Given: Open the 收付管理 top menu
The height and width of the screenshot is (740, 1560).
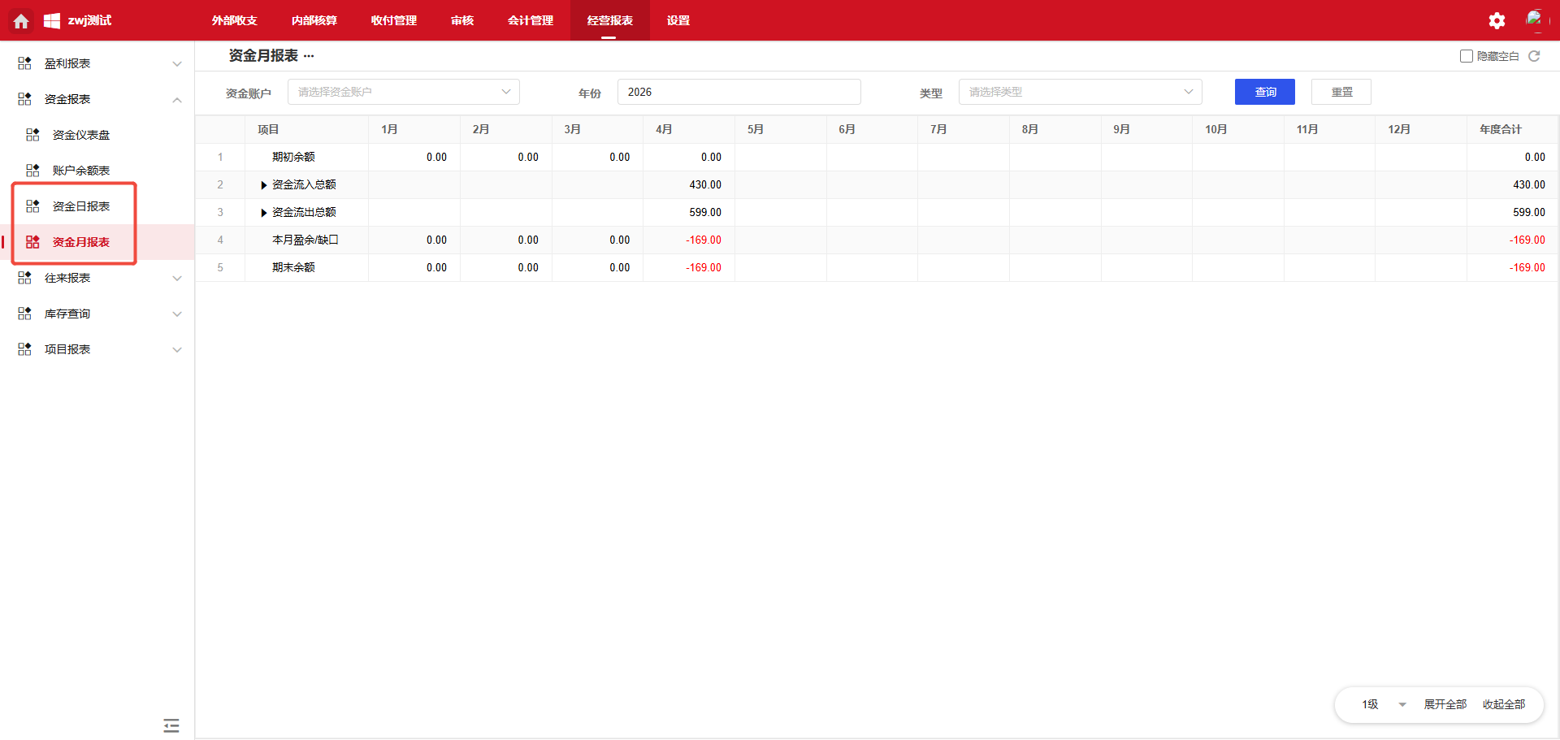Looking at the screenshot, I should pyautogui.click(x=393, y=20).
